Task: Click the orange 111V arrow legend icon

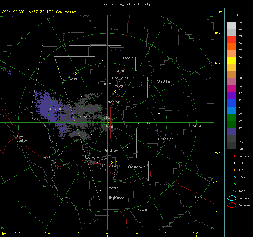Action: (x=232, y=170)
